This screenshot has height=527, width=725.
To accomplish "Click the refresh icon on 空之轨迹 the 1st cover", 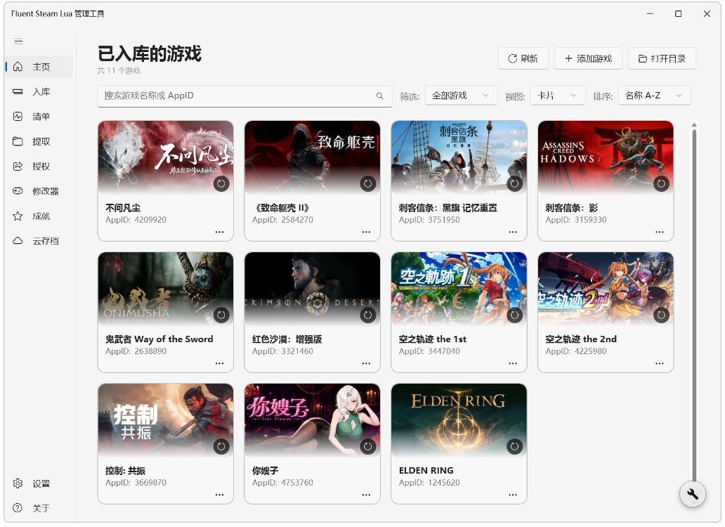I will (515, 315).
